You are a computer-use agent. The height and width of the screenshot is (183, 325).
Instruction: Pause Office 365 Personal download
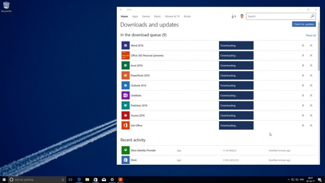(x=303, y=55)
